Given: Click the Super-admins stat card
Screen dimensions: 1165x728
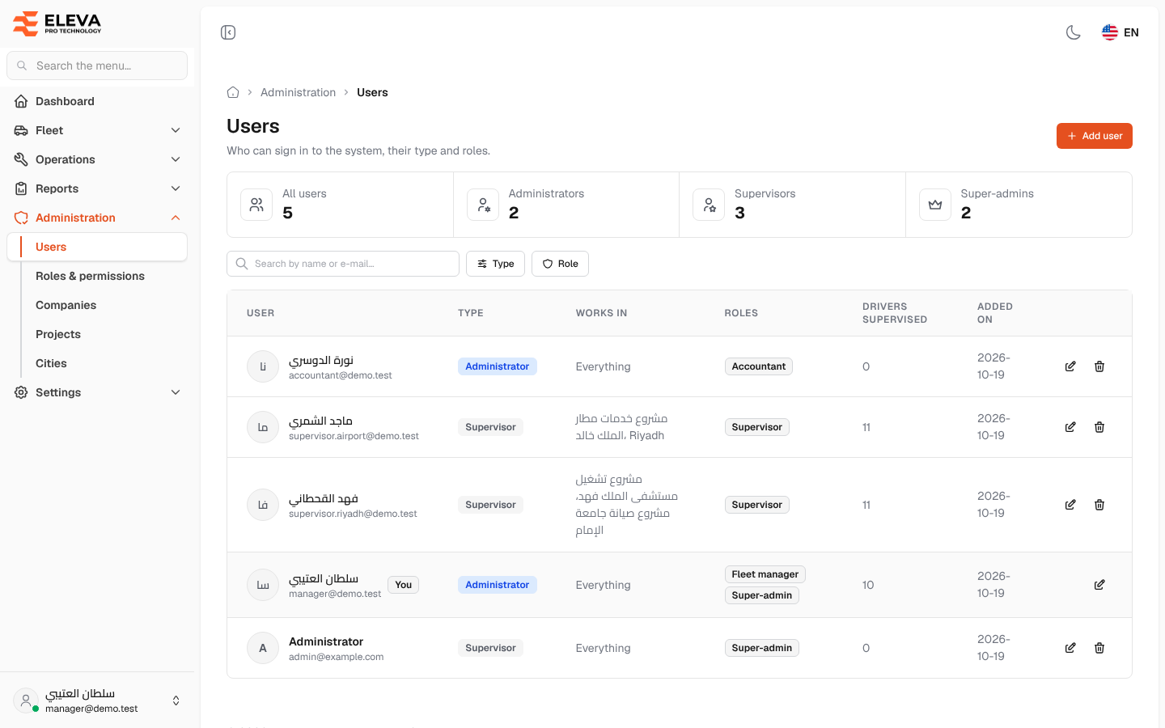Looking at the screenshot, I should coord(1019,205).
